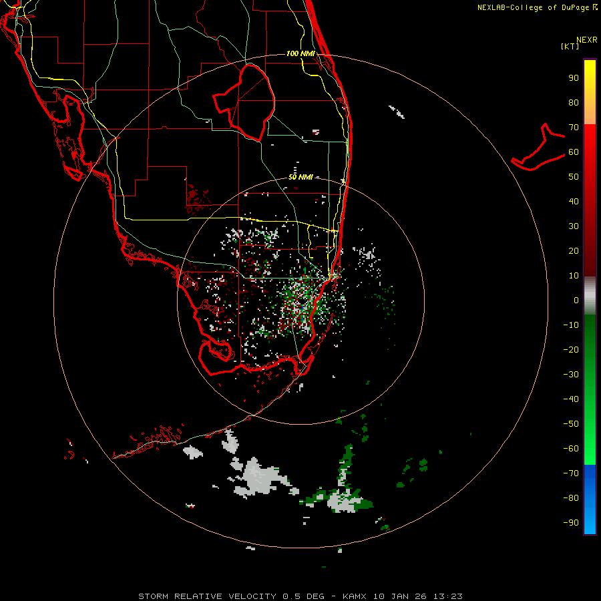Click the 0.5 DEG elevation text
This screenshot has height=601, width=601.
[304, 596]
